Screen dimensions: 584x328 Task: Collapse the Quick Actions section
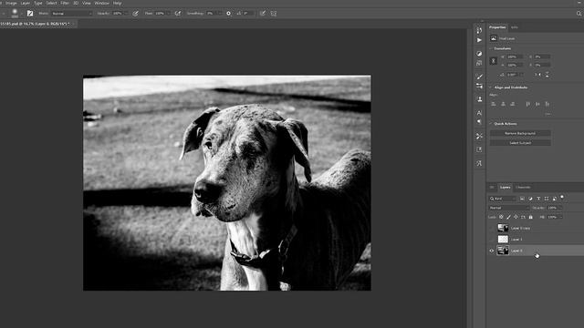[x=491, y=124]
